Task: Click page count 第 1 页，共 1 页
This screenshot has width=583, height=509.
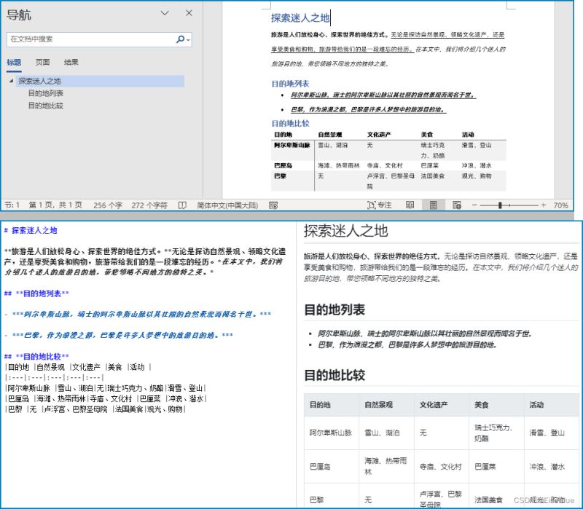Action: pyautogui.click(x=55, y=205)
